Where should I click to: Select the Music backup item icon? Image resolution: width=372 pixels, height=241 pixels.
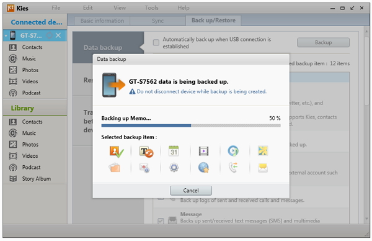pos(233,151)
